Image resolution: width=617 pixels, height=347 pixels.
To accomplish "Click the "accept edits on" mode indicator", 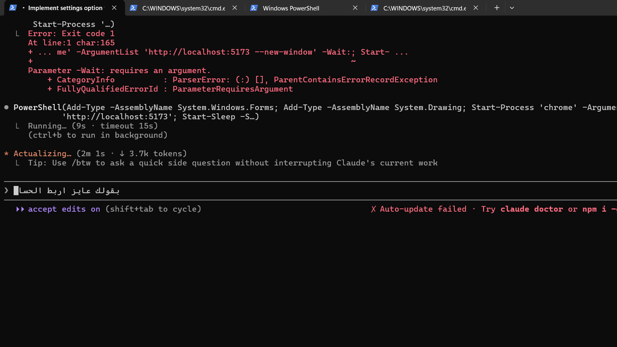I will [x=64, y=209].
